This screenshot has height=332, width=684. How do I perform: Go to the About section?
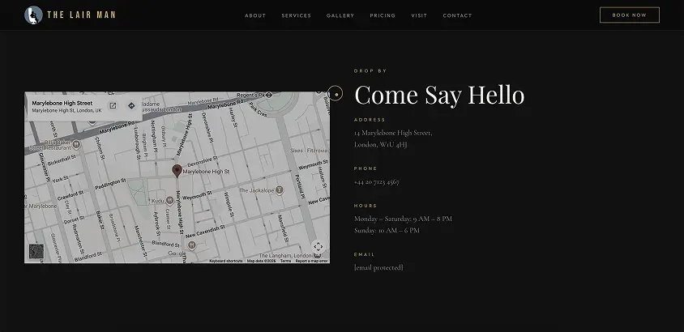coord(255,15)
